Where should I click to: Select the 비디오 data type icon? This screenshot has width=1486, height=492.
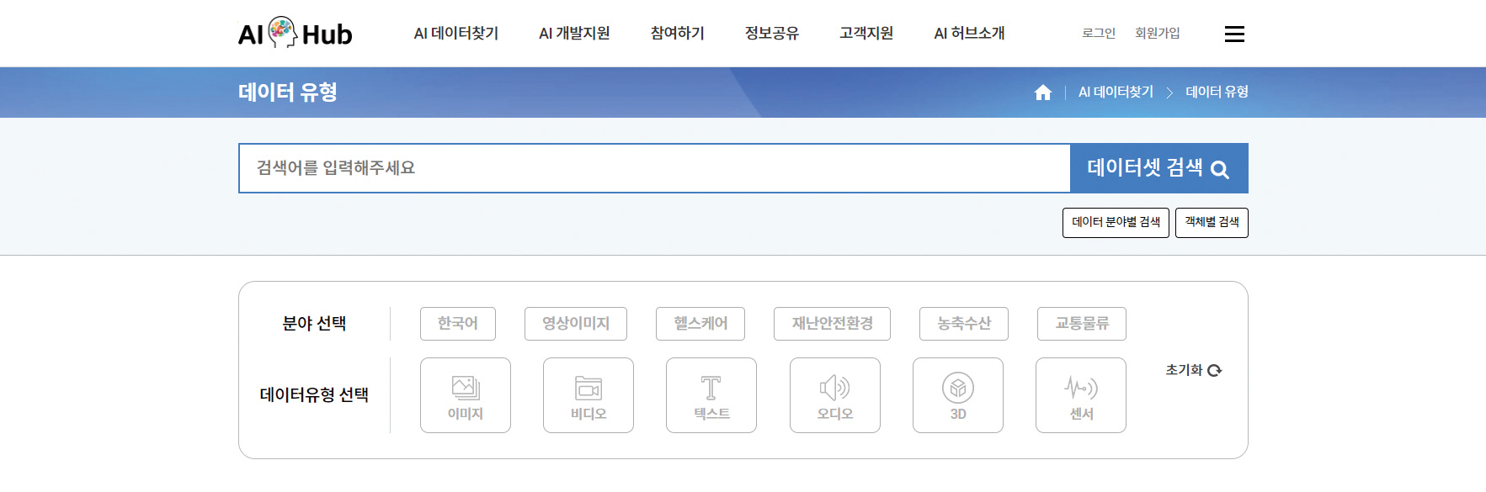(x=589, y=395)
